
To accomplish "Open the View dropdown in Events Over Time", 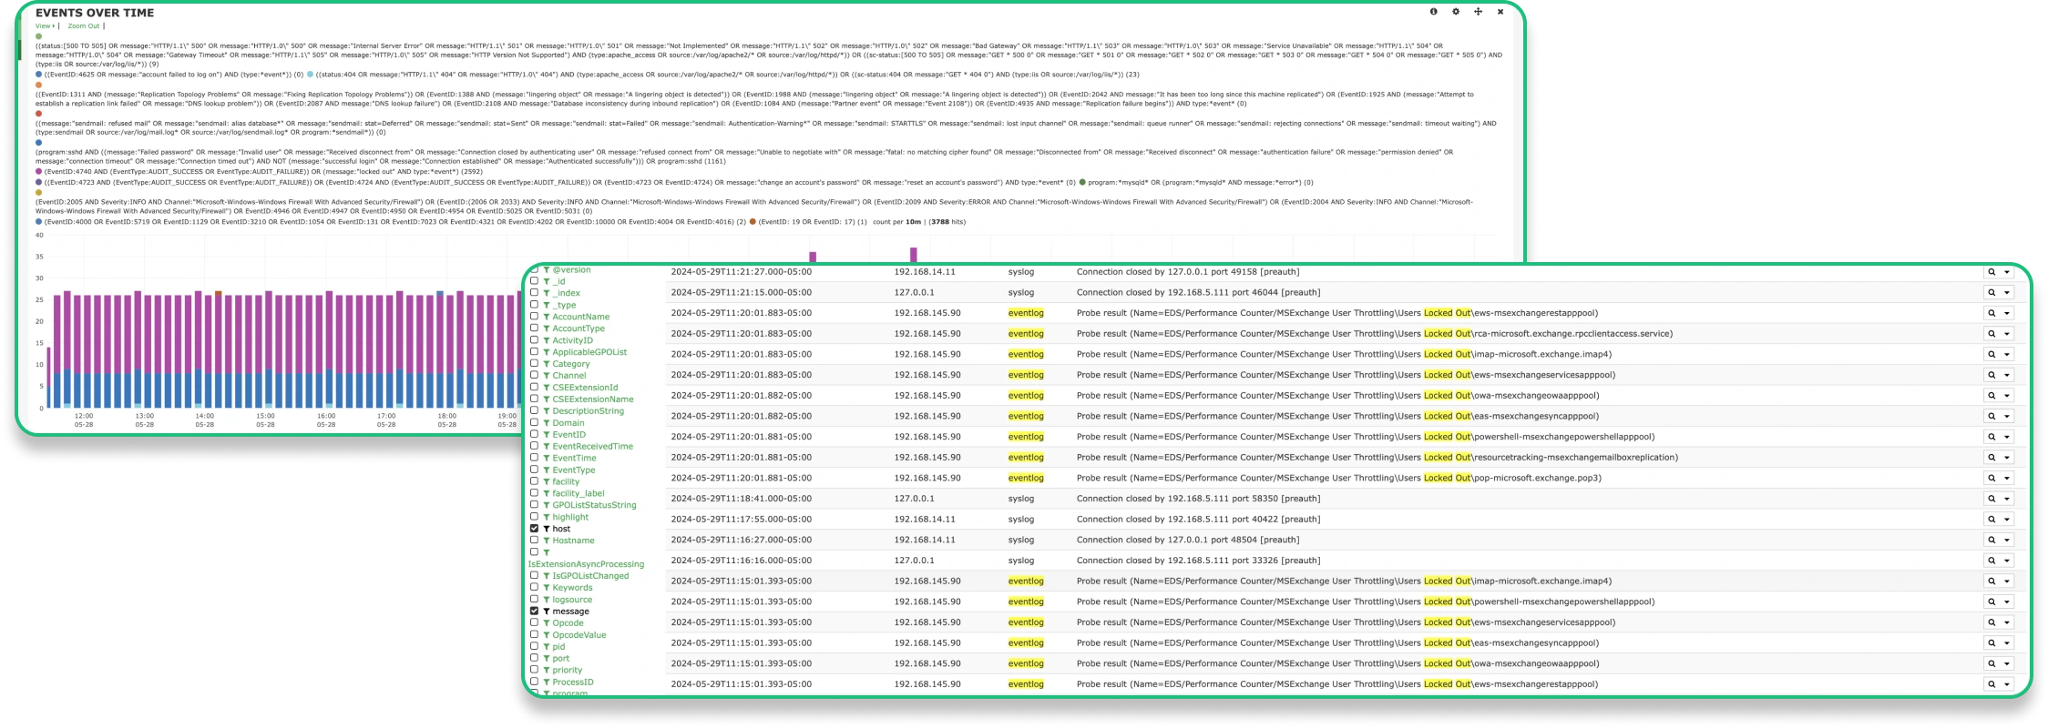I will [x=46, y=26].
